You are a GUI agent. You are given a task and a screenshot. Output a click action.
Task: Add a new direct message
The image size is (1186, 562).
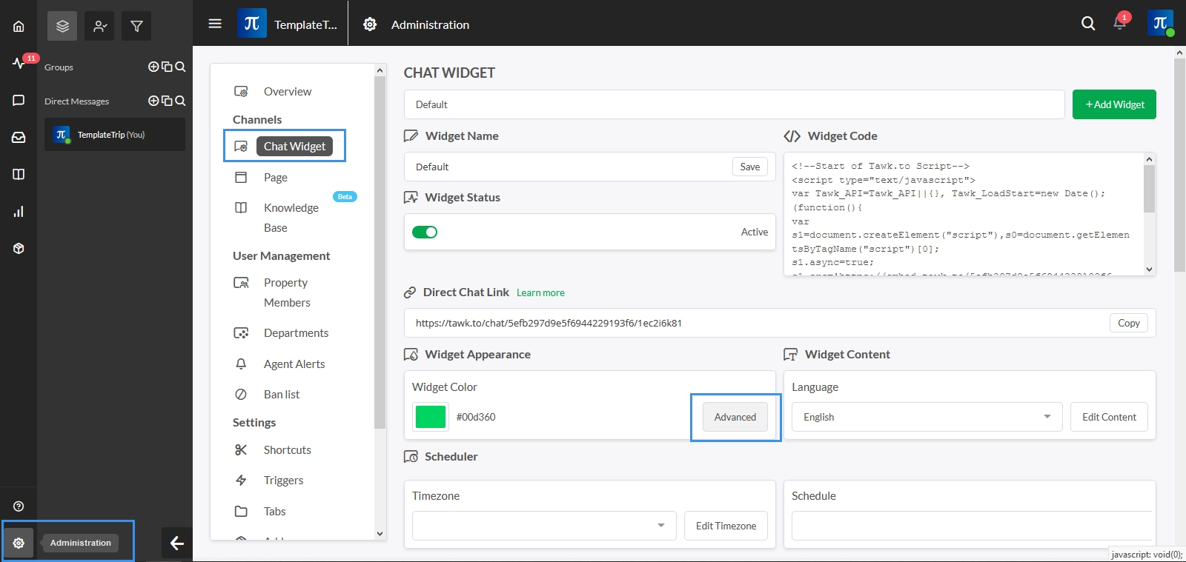(153, 101)
